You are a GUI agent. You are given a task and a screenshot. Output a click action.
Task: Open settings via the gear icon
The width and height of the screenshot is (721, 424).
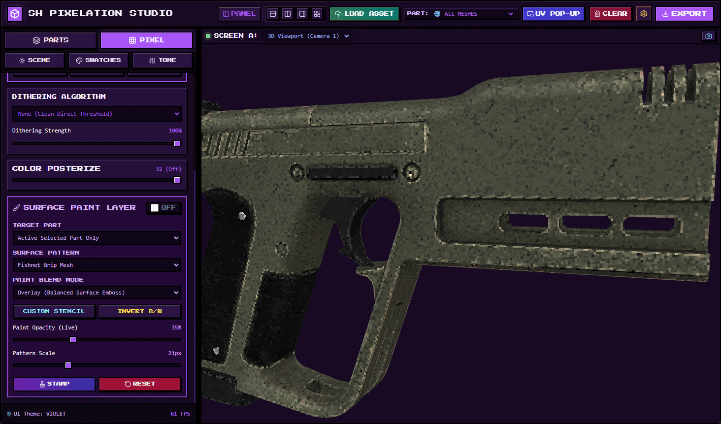(644, 14)
